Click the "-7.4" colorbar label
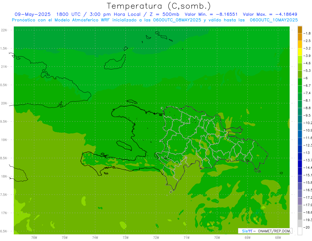The height and width of the screenshot is (241, 312). 307,93
